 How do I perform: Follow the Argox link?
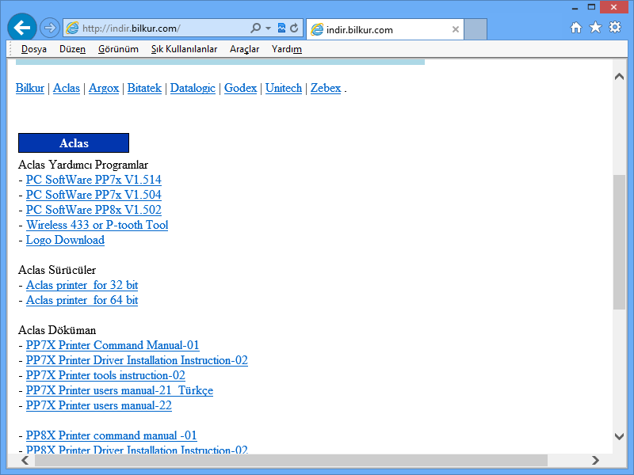[x=104, y=88]
